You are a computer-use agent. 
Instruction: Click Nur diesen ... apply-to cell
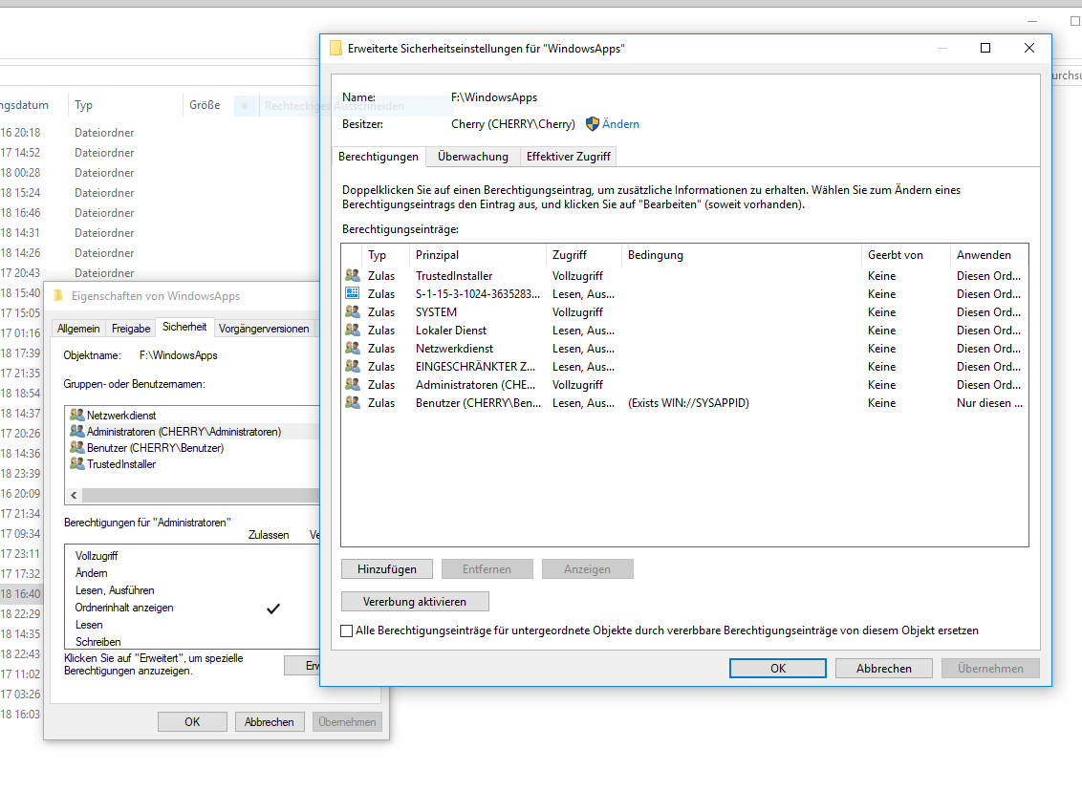pos(989,403)
